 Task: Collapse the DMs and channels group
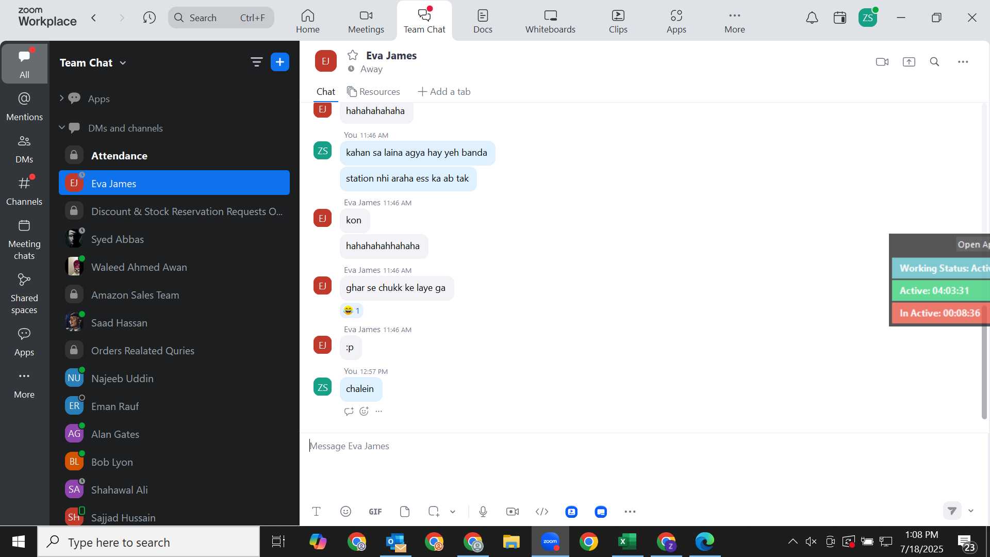coord(61,127)
